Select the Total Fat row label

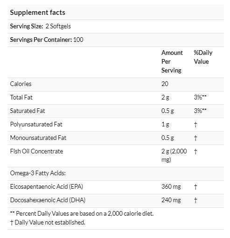click(x=21, y=98)
